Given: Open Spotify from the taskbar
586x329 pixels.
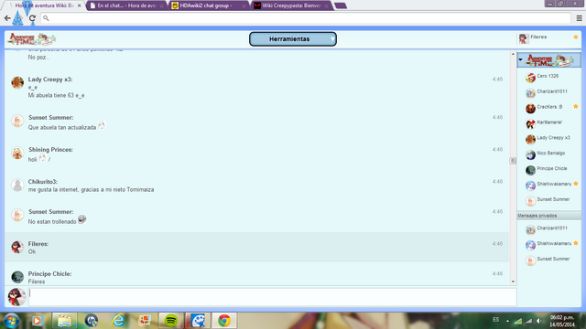Looking at the screenshot, I should (171, 321).
